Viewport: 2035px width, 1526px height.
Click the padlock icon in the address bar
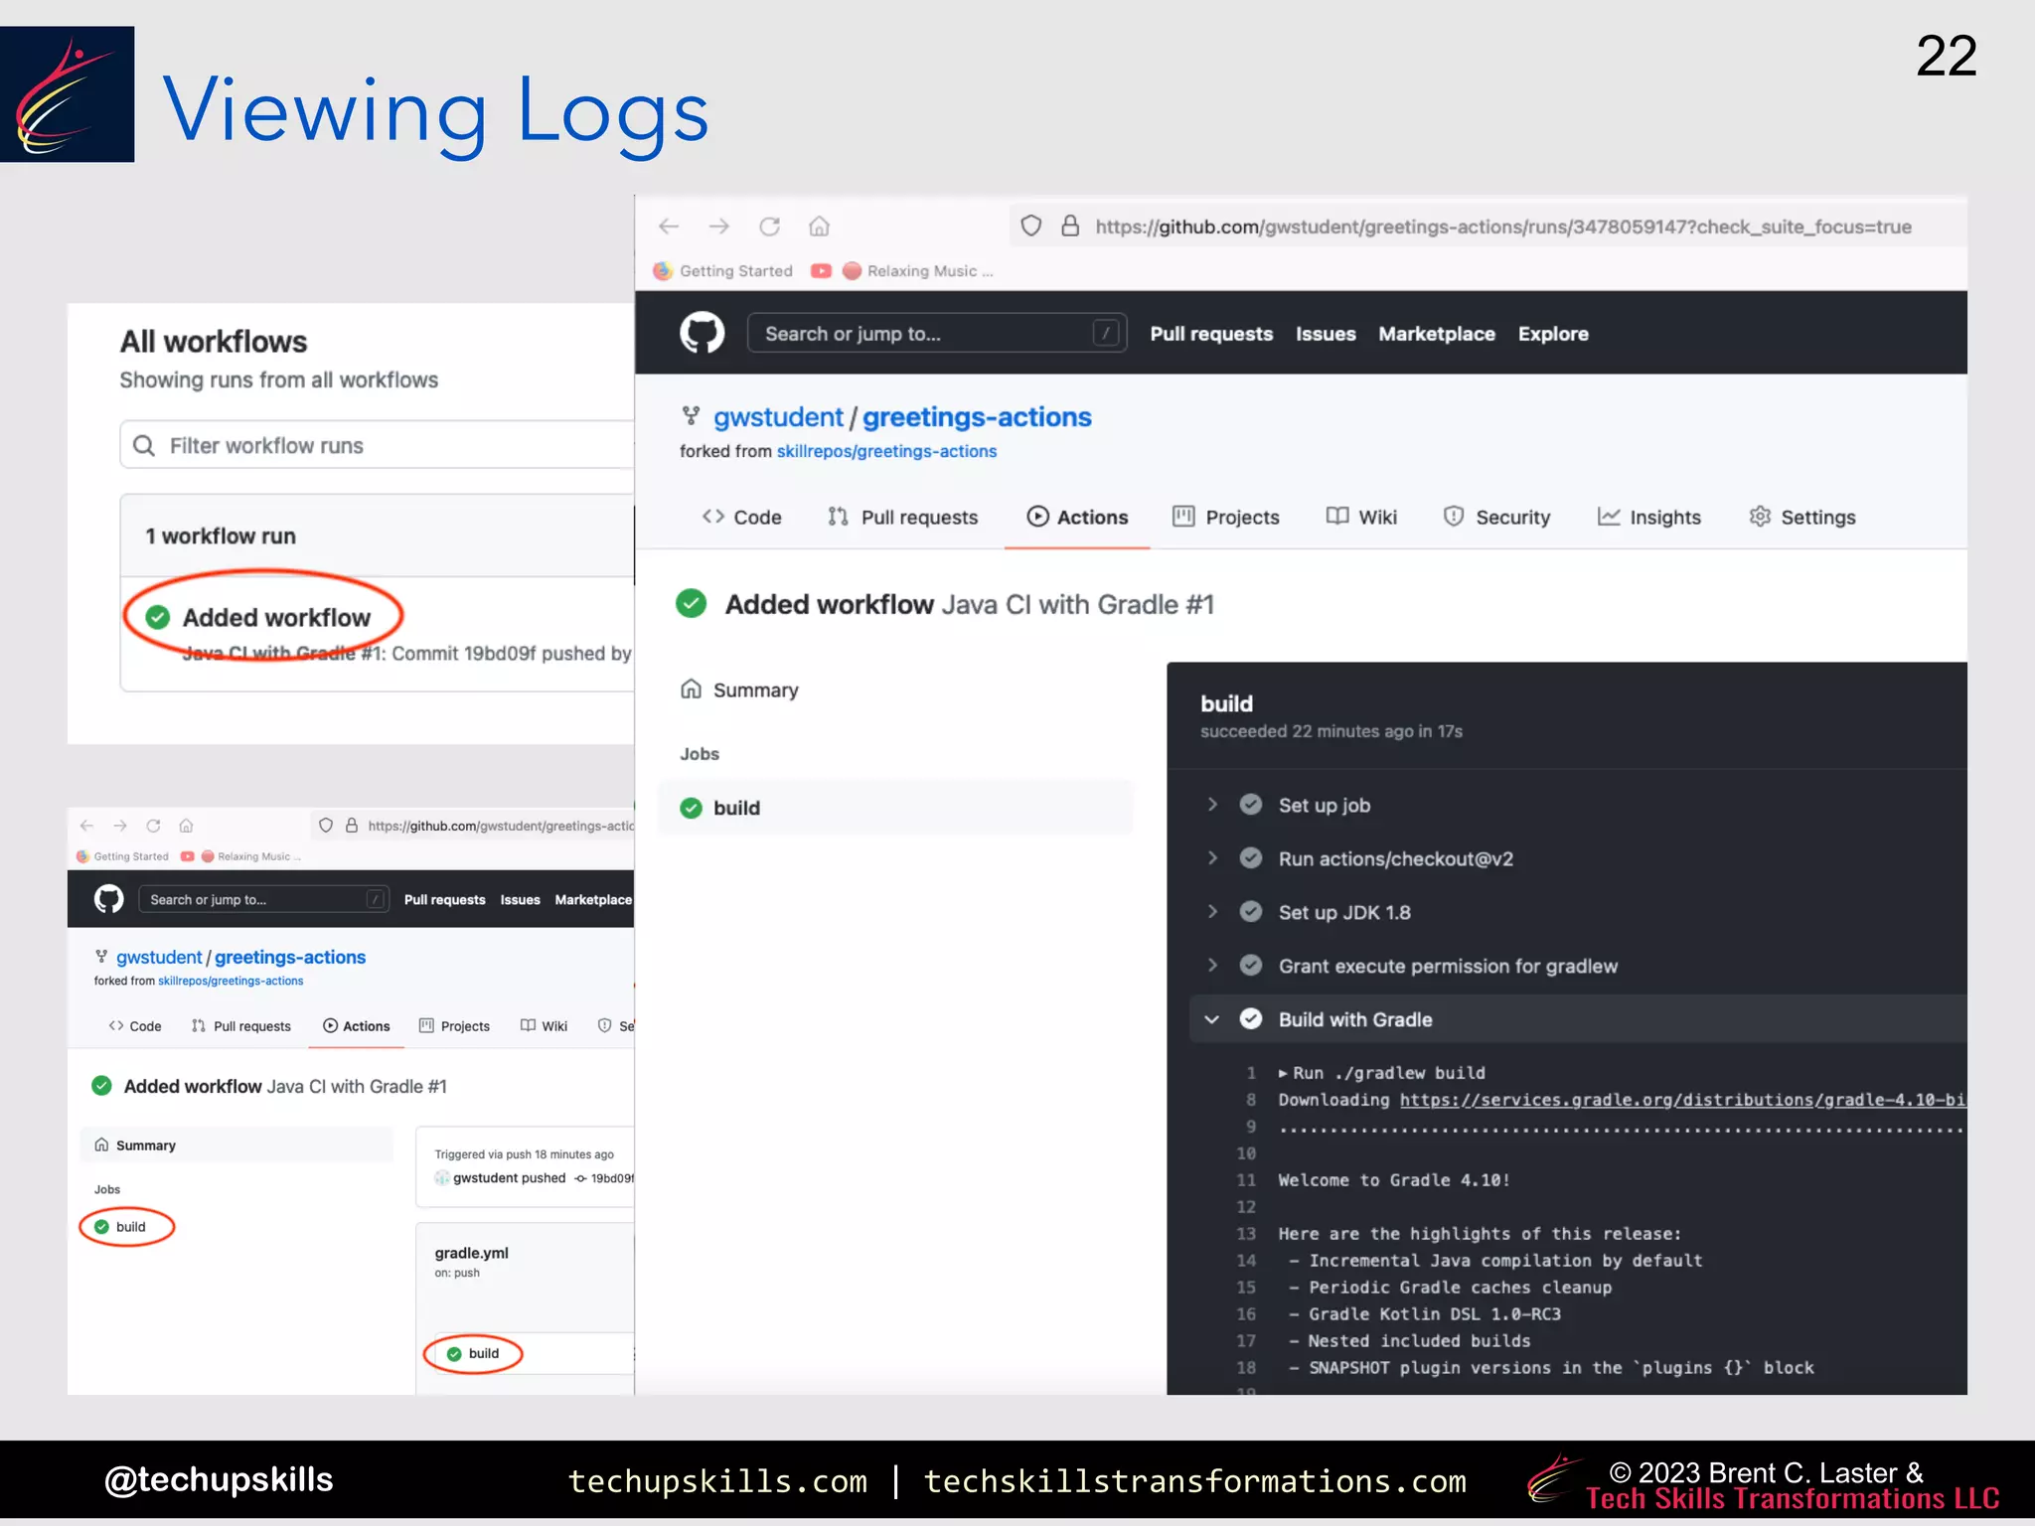click(1070, 227)
